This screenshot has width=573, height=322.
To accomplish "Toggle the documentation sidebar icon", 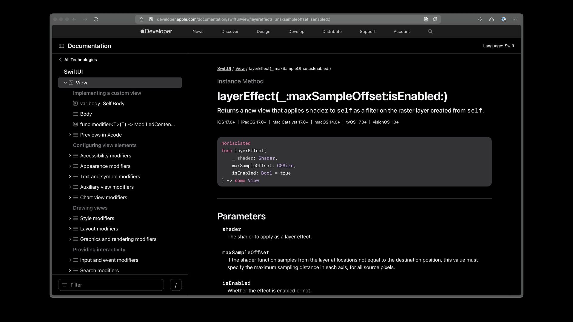I will pyautogui.click(x=61, y=46).
